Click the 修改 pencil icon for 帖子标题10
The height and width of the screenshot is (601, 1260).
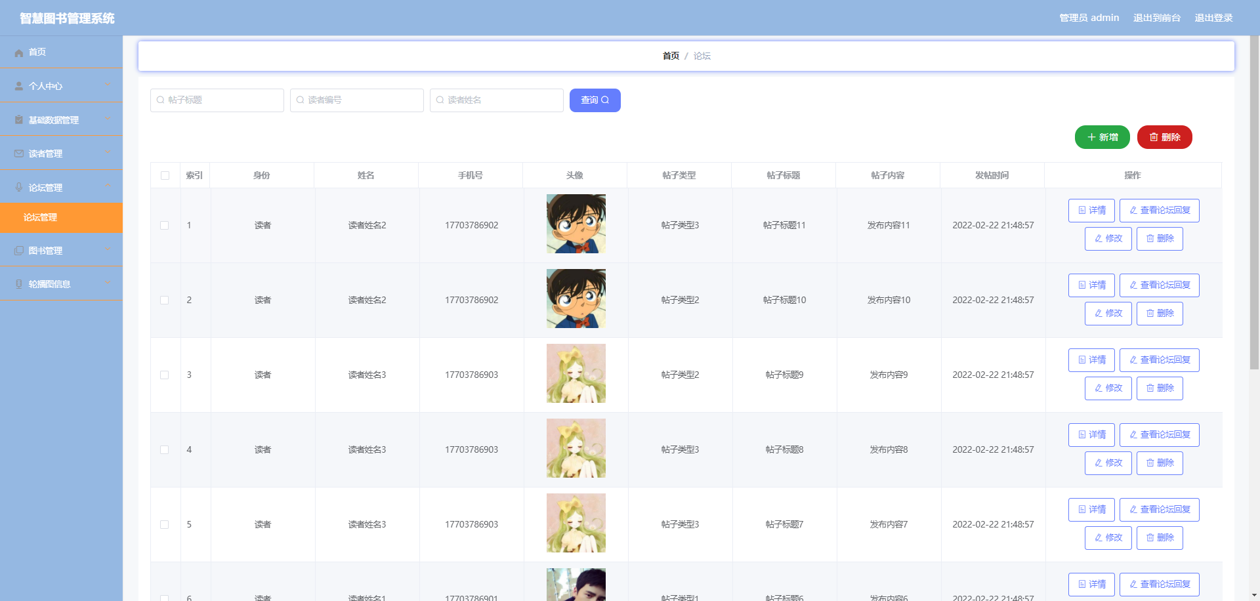pos(1099,314)
